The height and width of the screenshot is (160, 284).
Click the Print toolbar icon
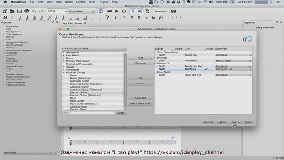tap(27, 11)
